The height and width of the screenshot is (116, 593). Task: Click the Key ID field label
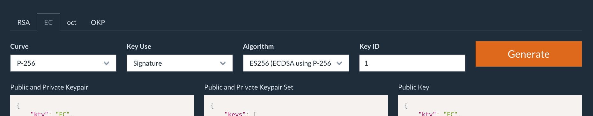coord(369,46)
